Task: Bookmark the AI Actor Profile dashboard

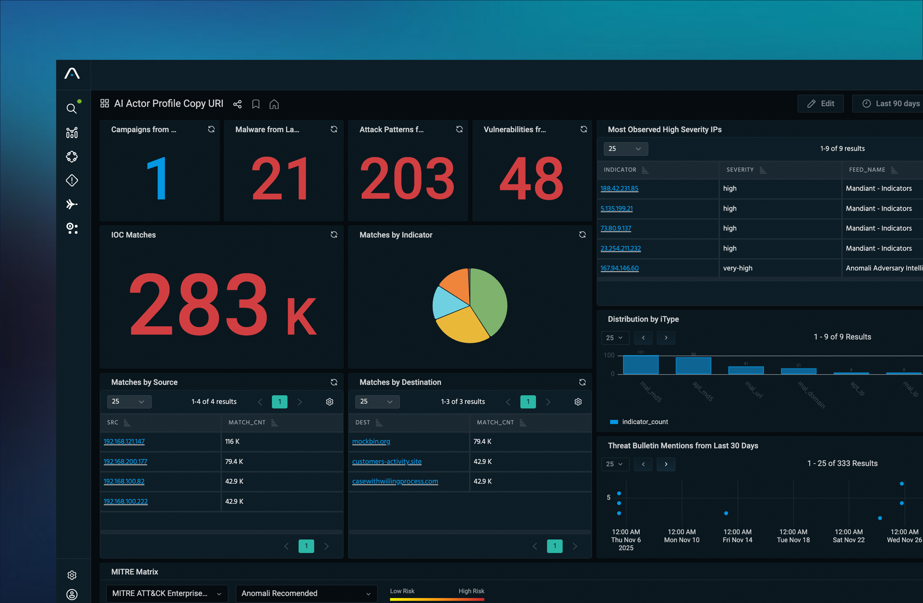Action: pos(255,104)
